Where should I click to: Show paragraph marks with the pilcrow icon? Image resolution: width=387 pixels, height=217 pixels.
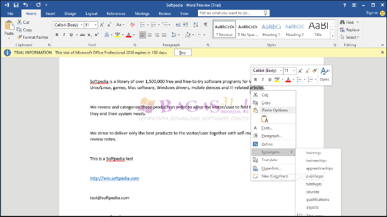click(206, 24)
